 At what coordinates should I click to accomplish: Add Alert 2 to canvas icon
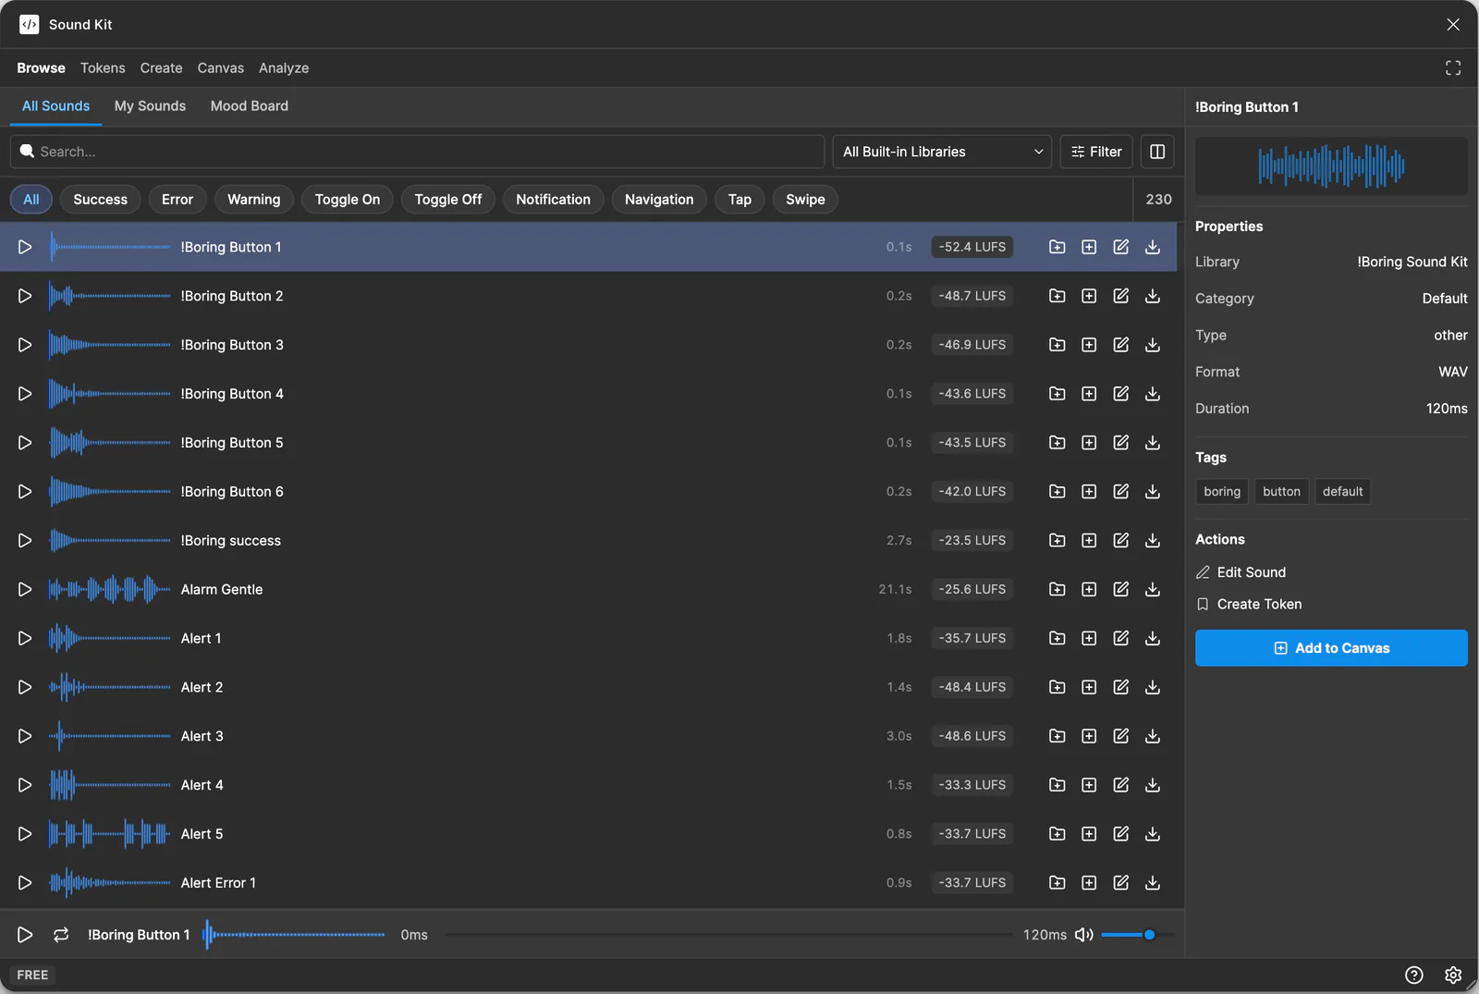point(1089,687)
